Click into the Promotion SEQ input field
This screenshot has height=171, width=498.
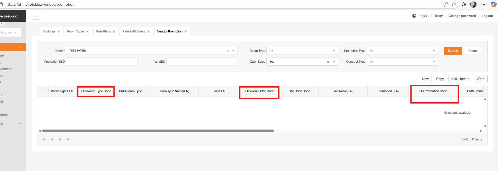(x=102, y=62)
